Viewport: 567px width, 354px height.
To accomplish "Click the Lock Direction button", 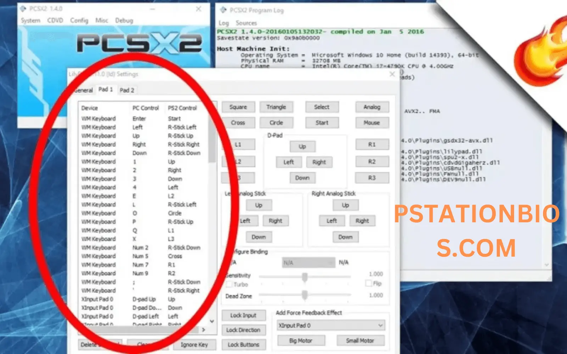I will coord(243,330).
